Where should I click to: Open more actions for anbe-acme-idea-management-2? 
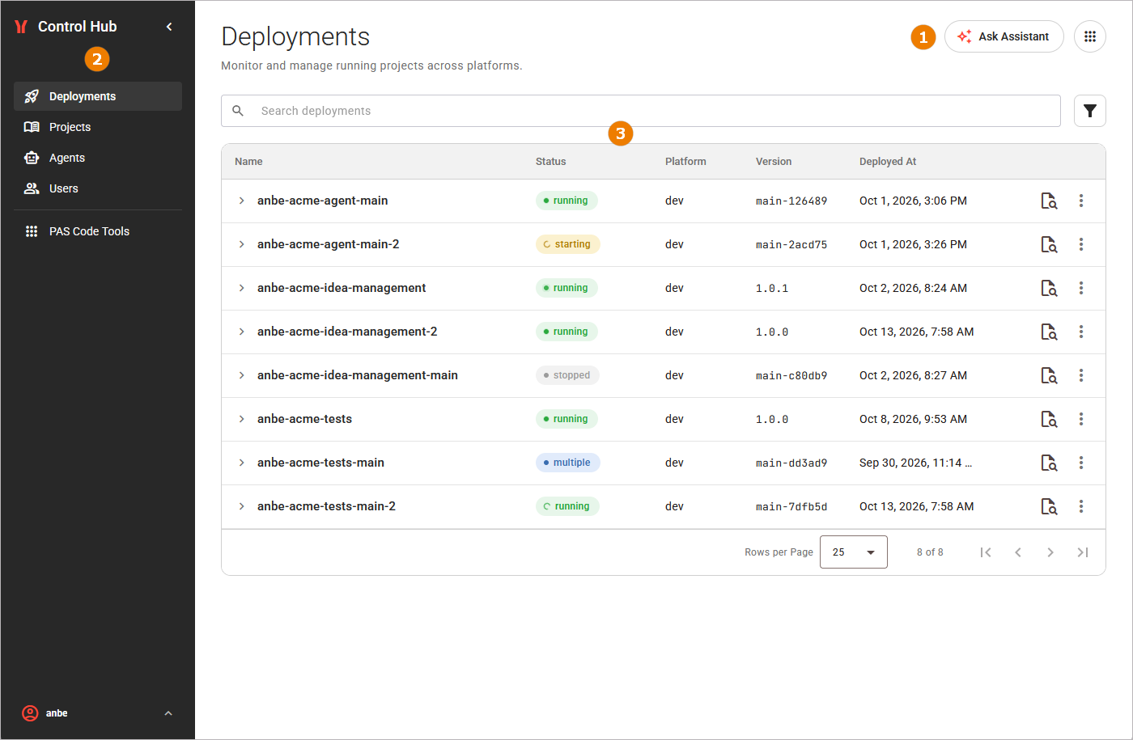pyautogui.click(x=1081, y=332)
